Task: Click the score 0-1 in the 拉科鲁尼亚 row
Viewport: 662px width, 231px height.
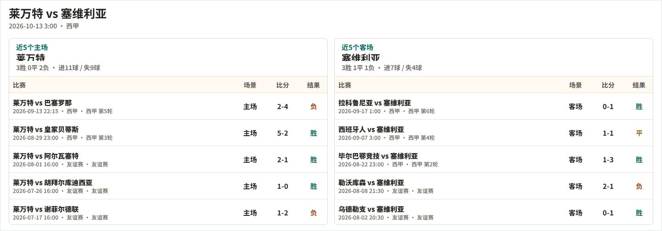Action: click(608, 106)
